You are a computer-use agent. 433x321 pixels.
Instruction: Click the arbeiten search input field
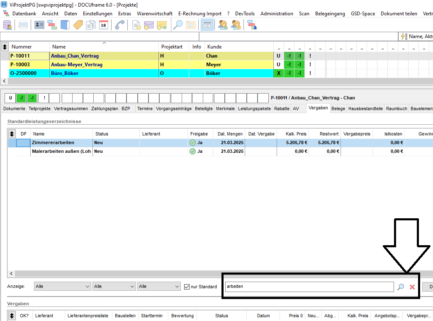309,287
